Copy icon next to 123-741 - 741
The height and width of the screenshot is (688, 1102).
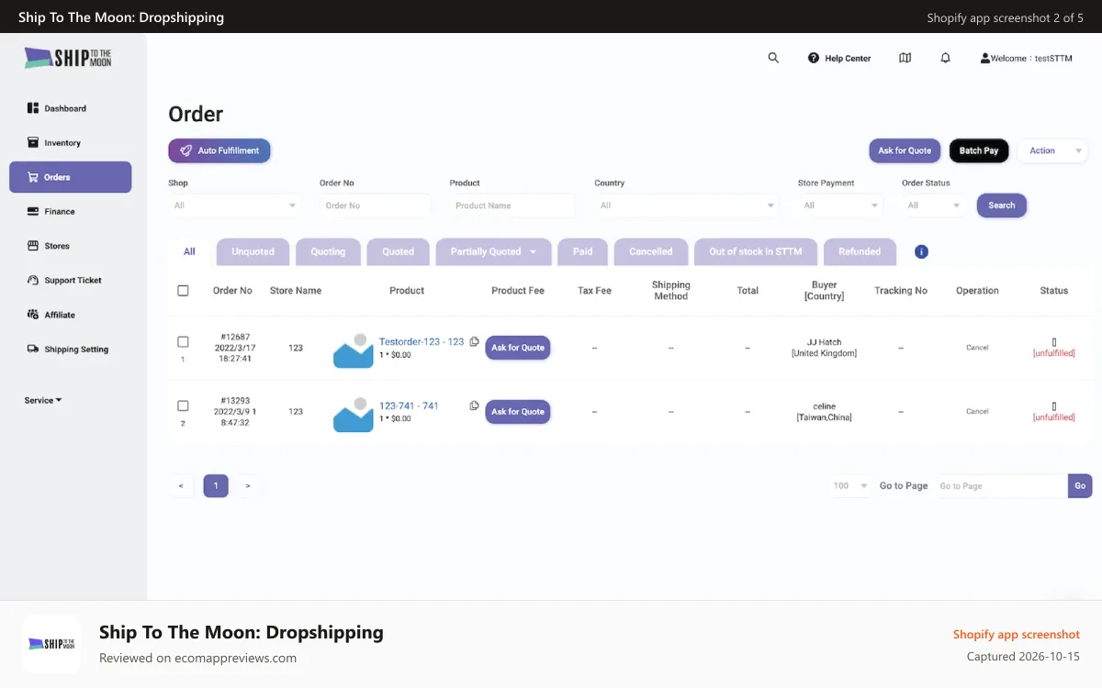(x=474, y=405)
